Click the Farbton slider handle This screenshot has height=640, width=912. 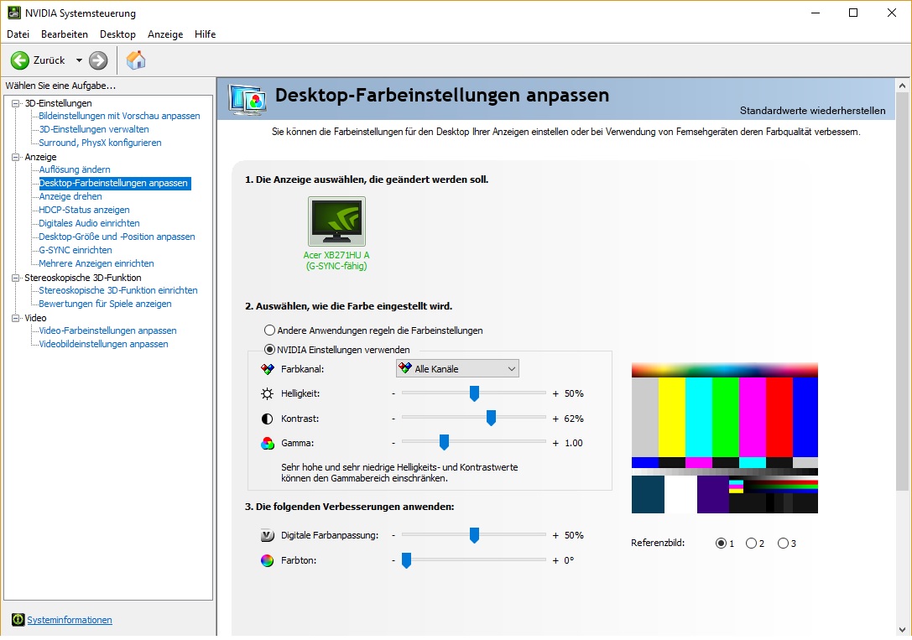(407, 560)
